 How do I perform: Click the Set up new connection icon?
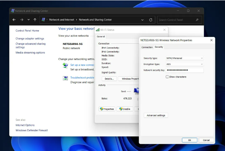tap(65, 65)
